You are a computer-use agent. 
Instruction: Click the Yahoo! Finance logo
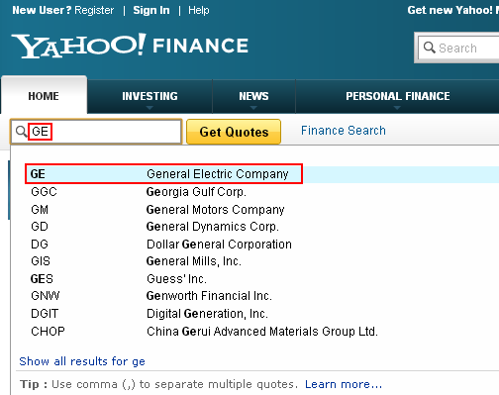(x=130, y=46)
